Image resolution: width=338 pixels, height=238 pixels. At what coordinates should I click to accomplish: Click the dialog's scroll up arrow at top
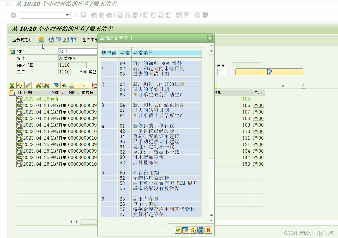click(211, 46)
